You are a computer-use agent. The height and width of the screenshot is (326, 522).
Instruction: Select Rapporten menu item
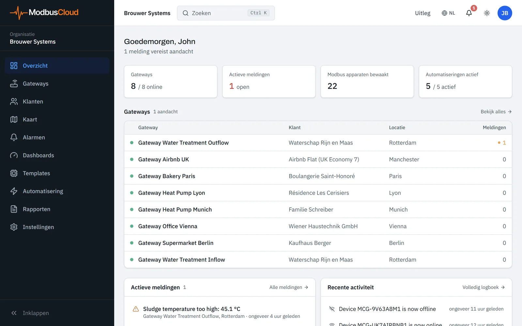tap(57, 209)
